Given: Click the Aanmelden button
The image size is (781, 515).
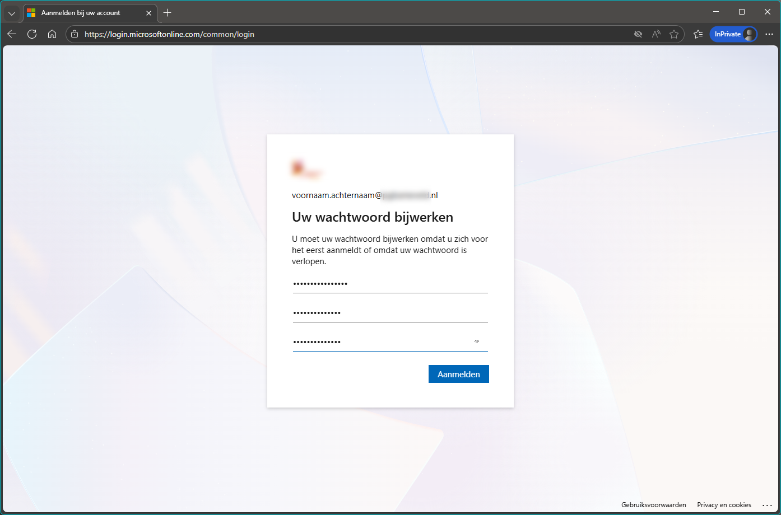Looking at the screenshot, I should click(459, 374).
